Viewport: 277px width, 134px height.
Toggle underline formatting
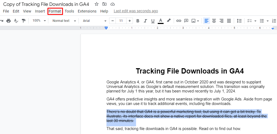click(x=153, y=21)
